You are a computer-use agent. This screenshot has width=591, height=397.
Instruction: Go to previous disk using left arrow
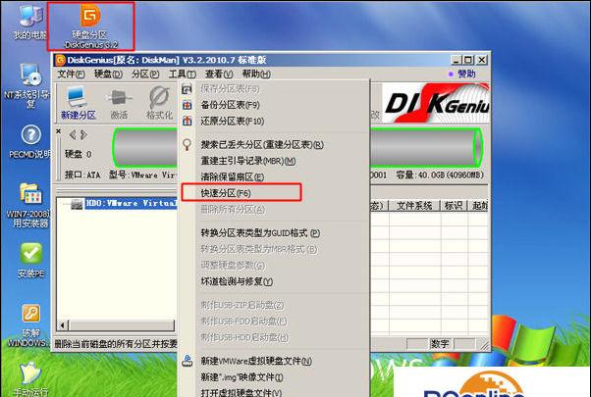[x=73, y=134]
